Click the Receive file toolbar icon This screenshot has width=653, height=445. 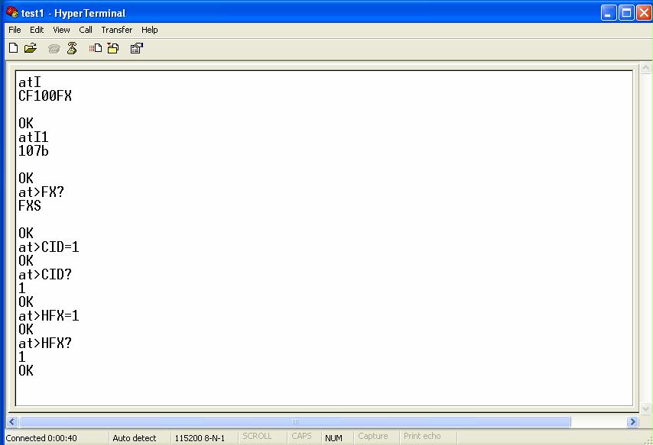112,48
